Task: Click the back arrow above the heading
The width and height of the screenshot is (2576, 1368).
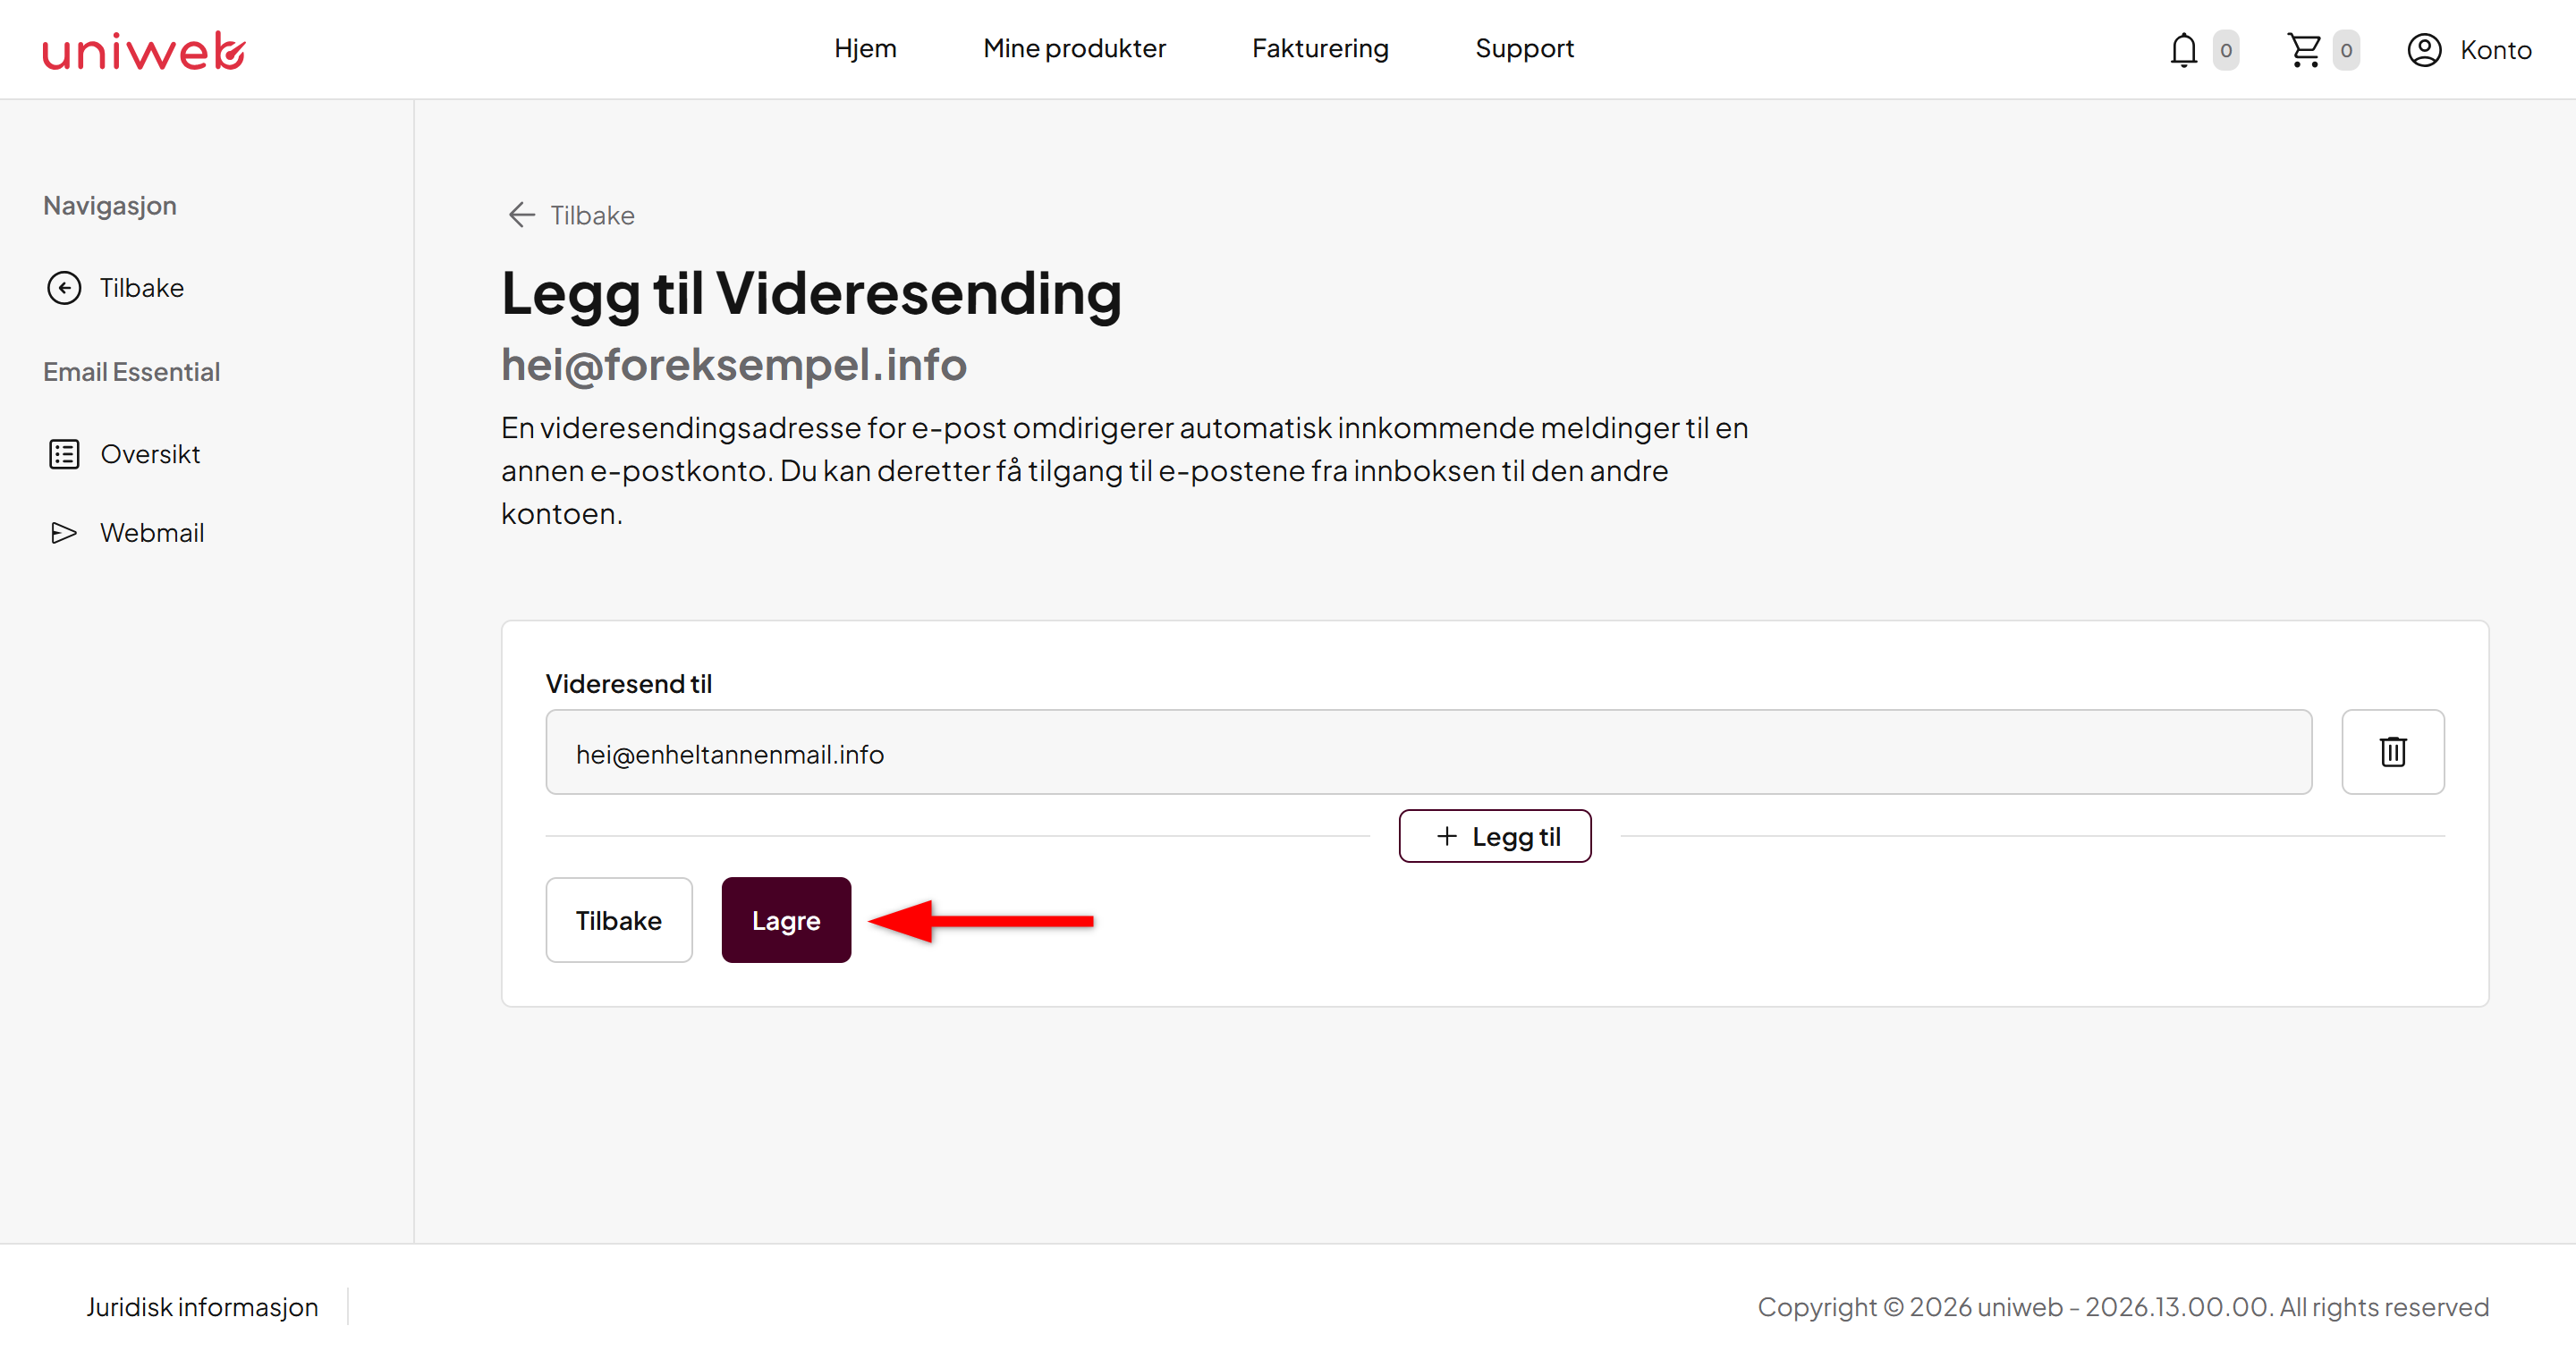Action: [x=521, y=215]
